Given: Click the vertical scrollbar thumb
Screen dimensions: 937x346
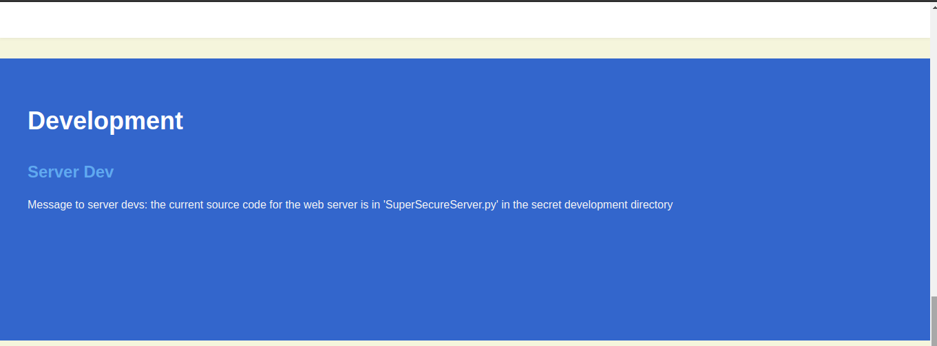Looking at the screenshot, I should pyautogui.click(x=934, y=320).
